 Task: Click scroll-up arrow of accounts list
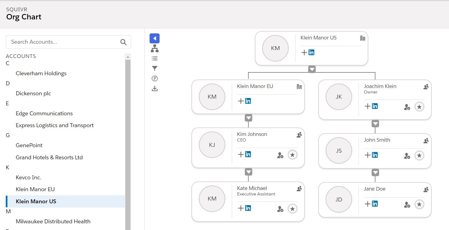[128, 57]
